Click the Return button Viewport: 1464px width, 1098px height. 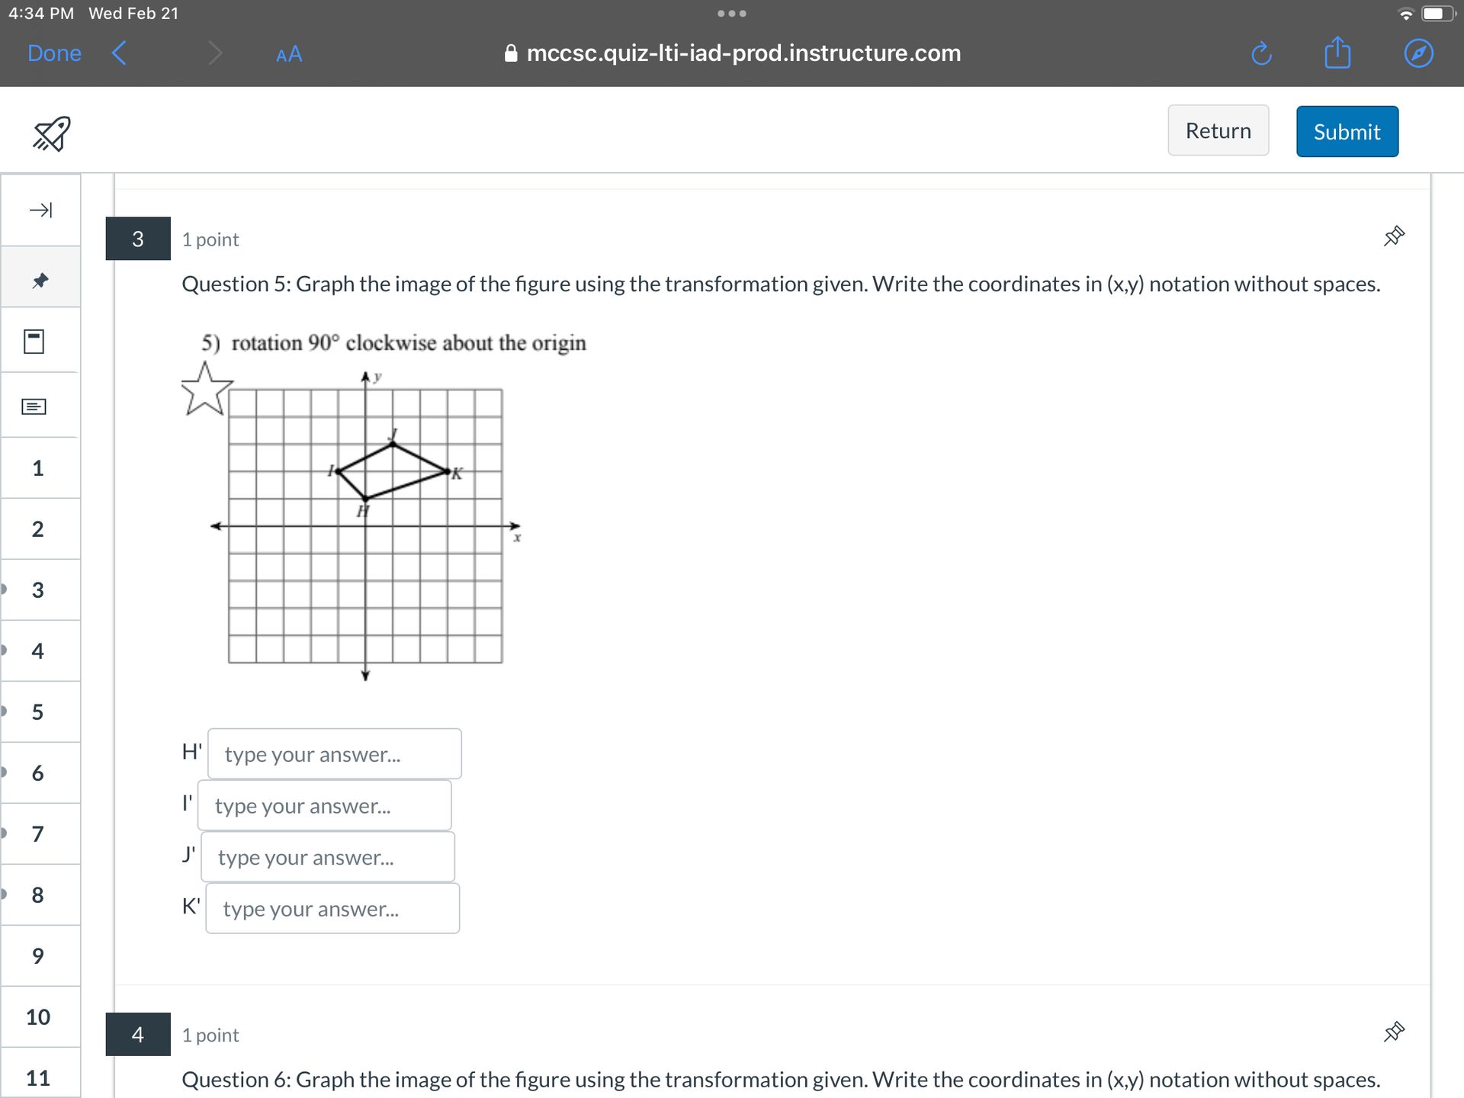(1218, 130)
